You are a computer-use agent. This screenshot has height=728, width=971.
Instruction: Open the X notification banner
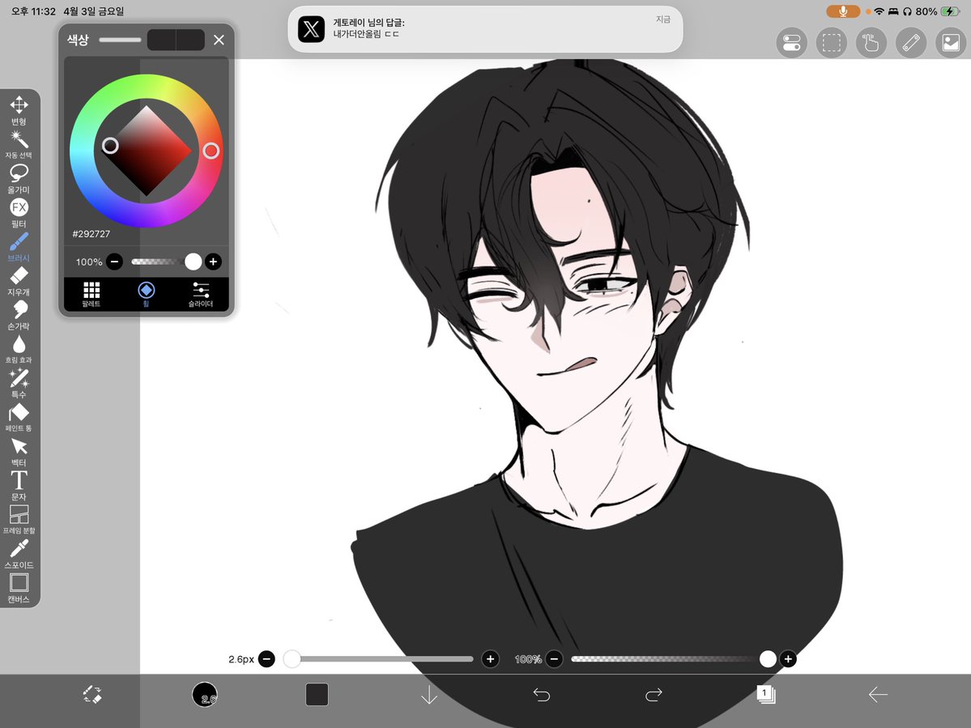485,29
